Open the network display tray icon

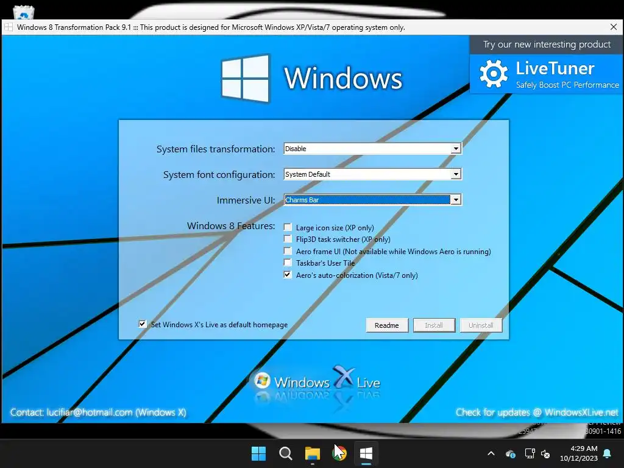[530, 453]
